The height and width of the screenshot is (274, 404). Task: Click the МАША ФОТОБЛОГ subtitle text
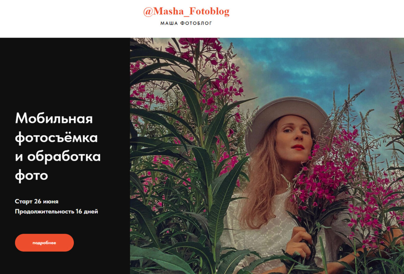186,23
